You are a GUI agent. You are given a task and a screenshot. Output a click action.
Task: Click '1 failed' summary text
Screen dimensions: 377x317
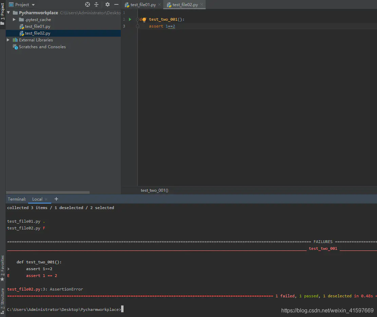coord(285,296)
